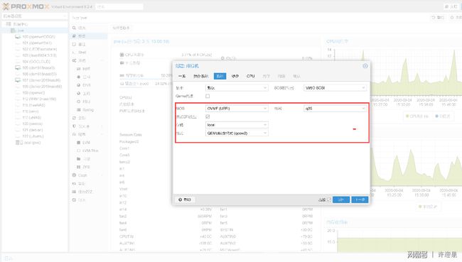Screen dimensions: 462x262
Task: Open the Notes item below Summary
Action: [79, 44]
